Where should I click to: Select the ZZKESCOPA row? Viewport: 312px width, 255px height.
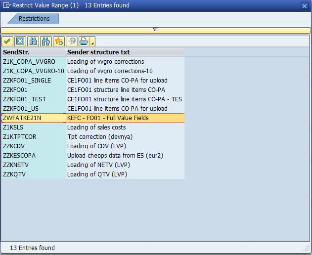point(33,156)
